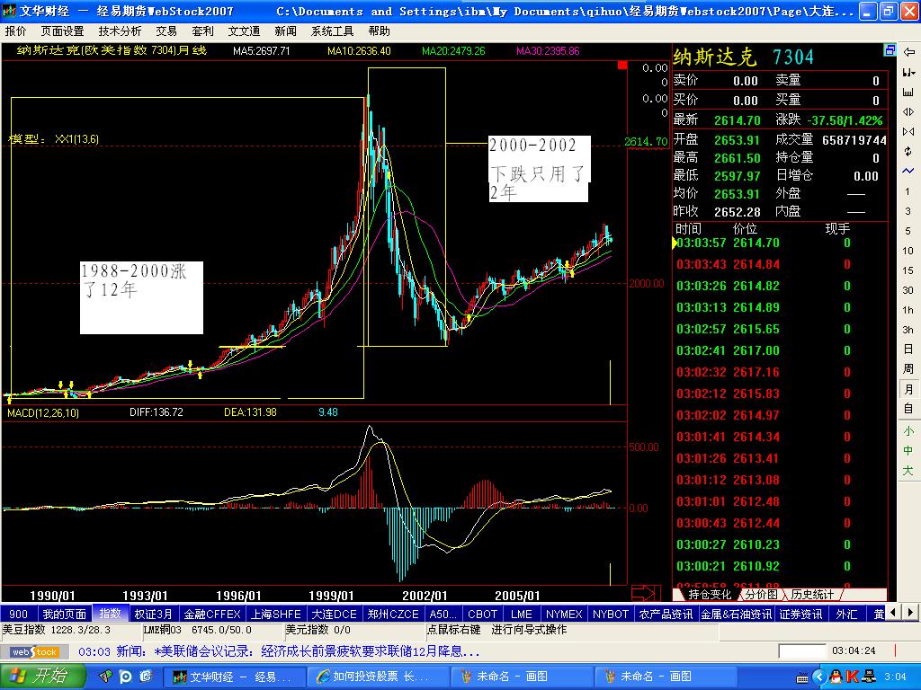Click the webstock logo button
Viewport: 921px width, 690px height.
click(34, 651)
